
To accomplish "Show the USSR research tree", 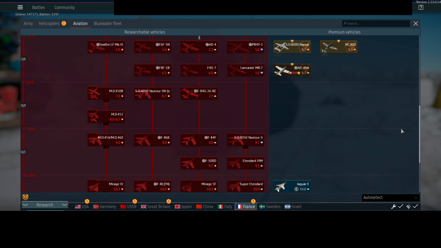I will click(x=129, y=207).
